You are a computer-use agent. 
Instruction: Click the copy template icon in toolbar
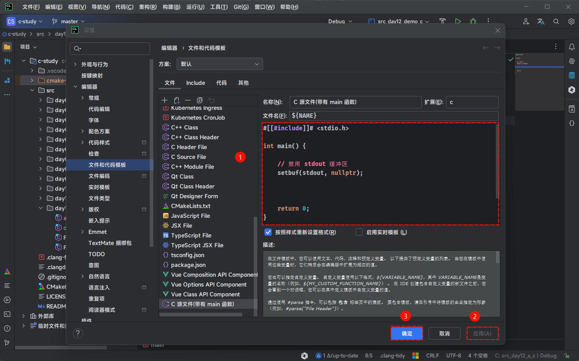click(200, 100)
